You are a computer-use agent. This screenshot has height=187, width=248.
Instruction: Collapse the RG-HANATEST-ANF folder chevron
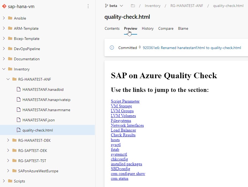tap(8, 79)
